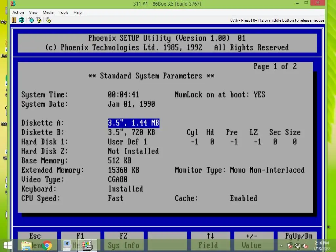
Task: Open 86Box settings from the toolbar icon
Action: pos(49,20)
